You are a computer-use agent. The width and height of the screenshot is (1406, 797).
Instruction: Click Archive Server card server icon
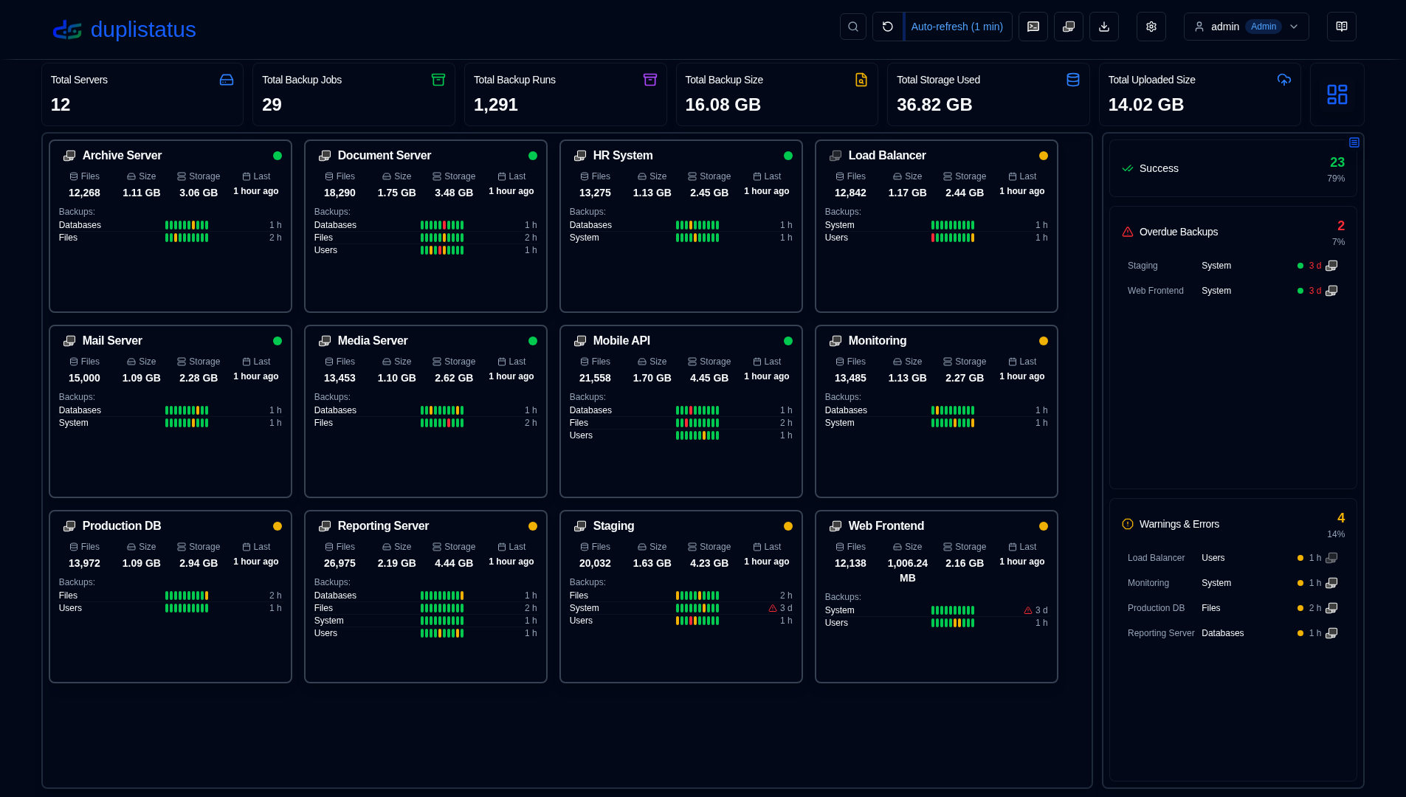[x=69, y=156]
